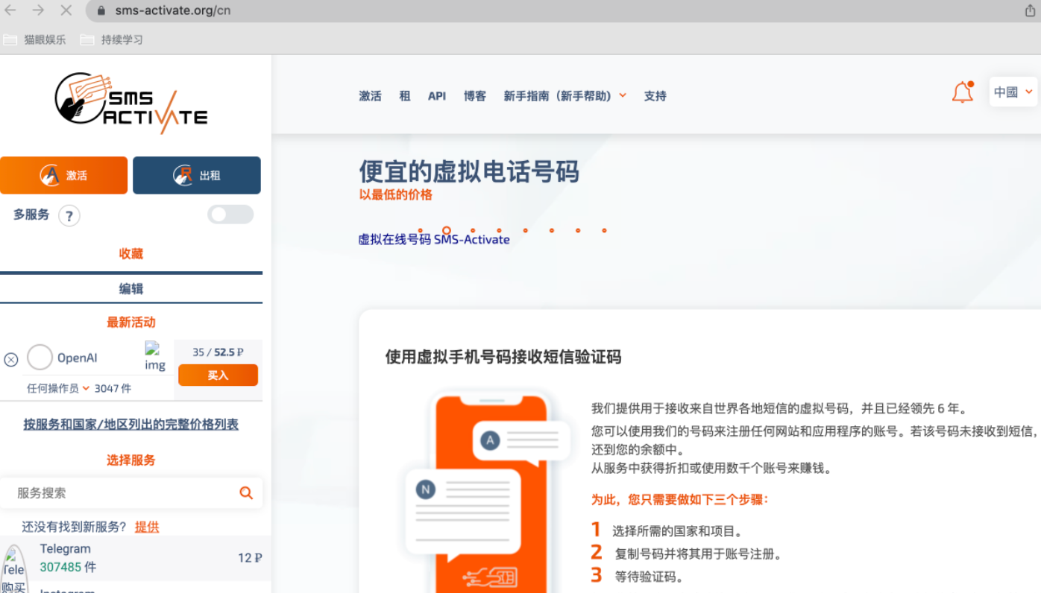Open the 持续学习 bookmark folder
Image resolution: width=1041 pixels, height=593 pixels.
(x=112, y=39)
